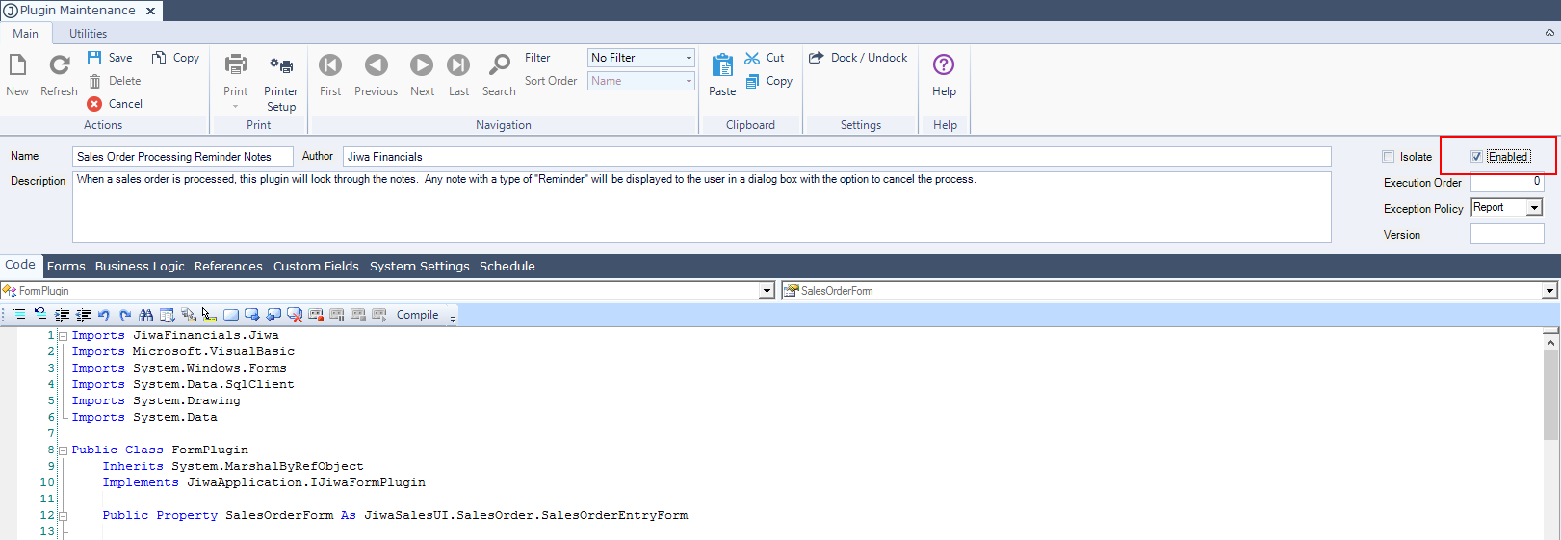Screen dimensions: 1561x540
Task: Click the Find binoculars icon in code toolbar
Action: (146, 315)
